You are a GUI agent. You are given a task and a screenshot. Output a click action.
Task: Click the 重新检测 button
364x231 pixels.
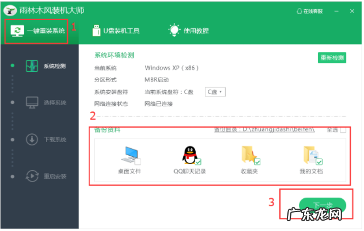[332, 57]
